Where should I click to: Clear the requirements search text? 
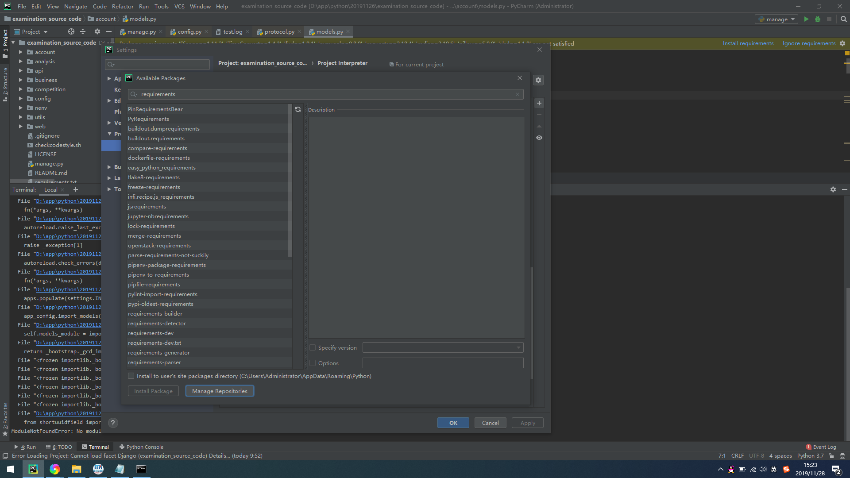518,94
